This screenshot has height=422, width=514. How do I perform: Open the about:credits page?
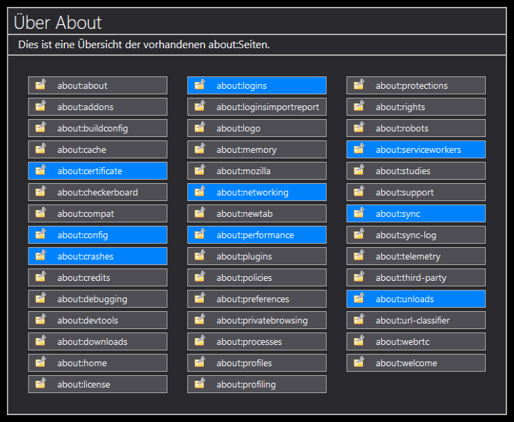tap(98, 277)
